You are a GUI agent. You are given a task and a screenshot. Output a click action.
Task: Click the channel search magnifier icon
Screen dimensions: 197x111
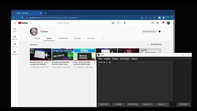(x=103, y=38)
